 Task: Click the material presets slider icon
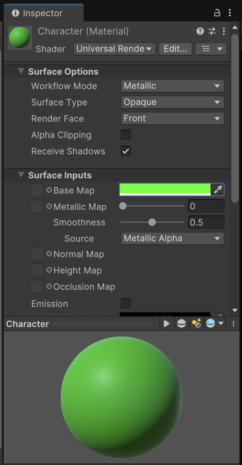[x=212, y=31]
